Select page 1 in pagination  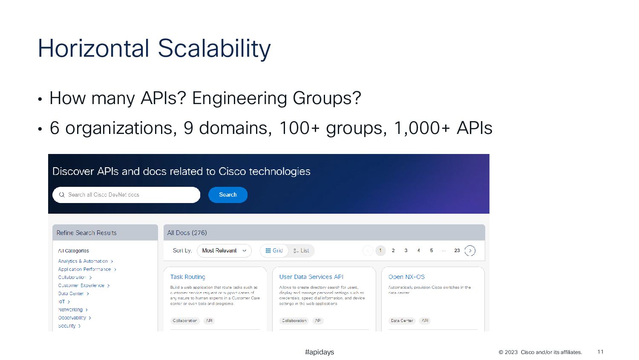380,251
